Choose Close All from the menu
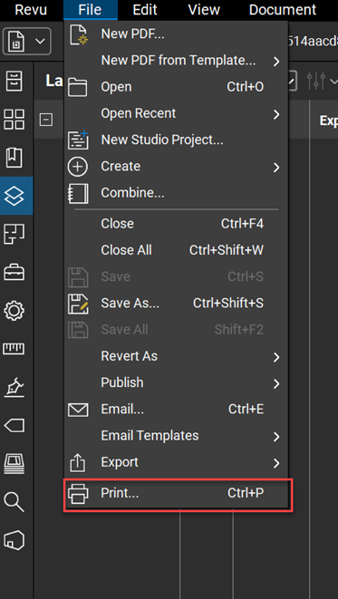 [176, 250]
